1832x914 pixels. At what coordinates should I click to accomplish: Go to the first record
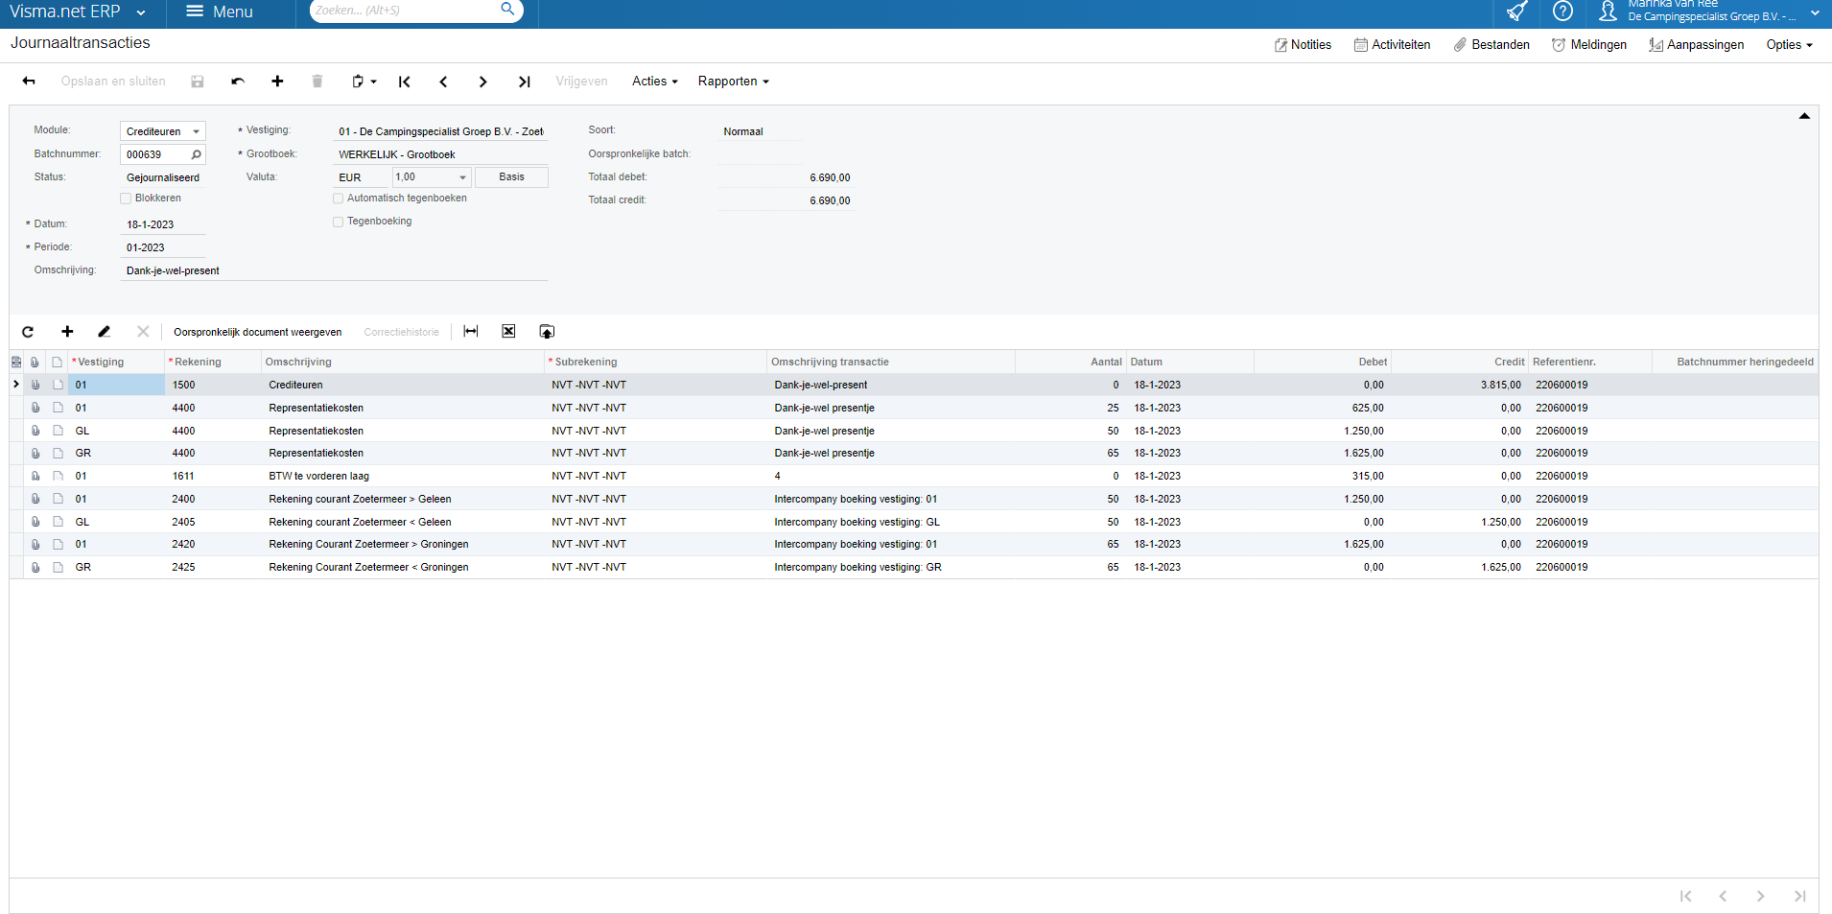[405, 82]
